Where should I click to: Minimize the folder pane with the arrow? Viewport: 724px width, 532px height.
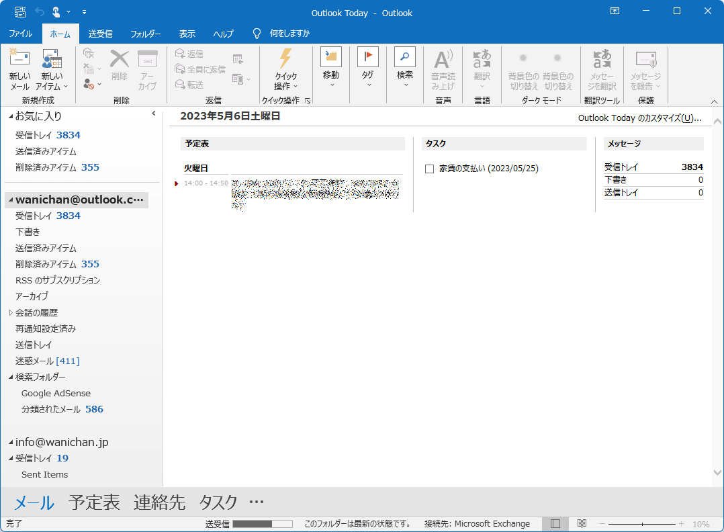click(x=154, y=114)
